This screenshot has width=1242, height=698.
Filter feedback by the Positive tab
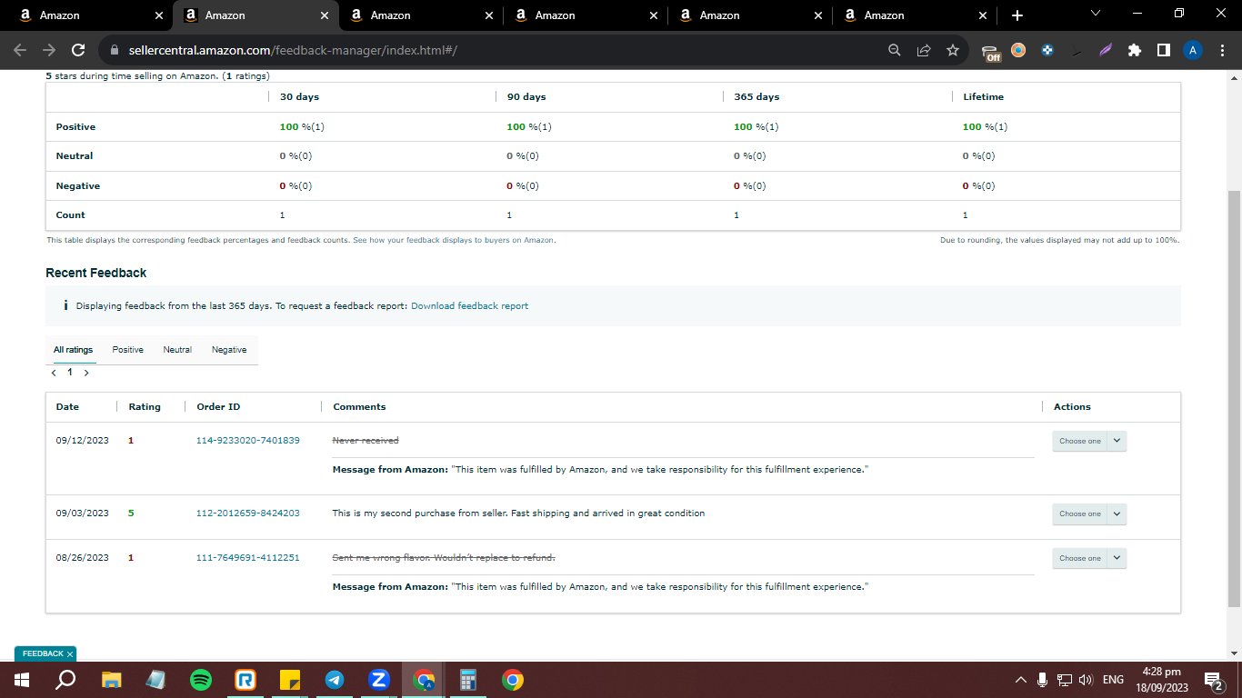tap(128, 350)
